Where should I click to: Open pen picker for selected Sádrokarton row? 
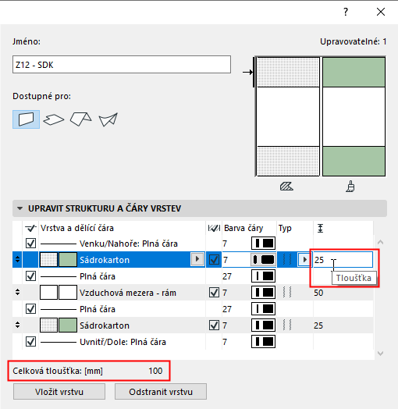263,260
